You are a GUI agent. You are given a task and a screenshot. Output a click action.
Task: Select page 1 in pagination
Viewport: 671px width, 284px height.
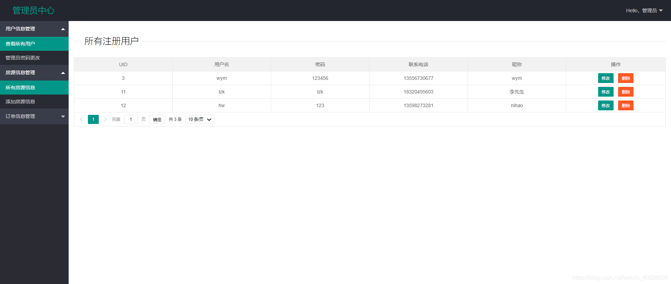(x=93, y=119)
